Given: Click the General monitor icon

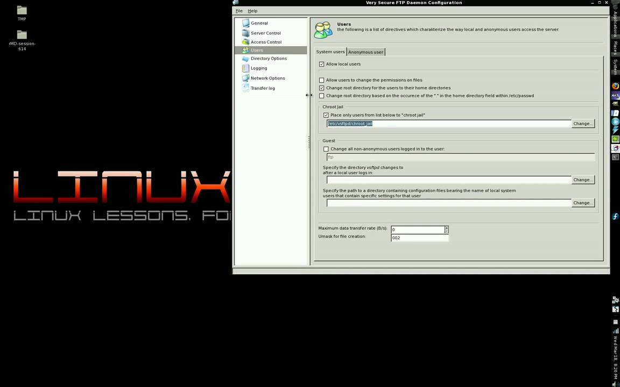Looking at the screenshot, I should pyautogui.click(x=245, y=23).
